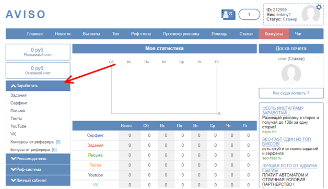
Task: Click the notification counter showing 1
Action: (x=249, y=15)
